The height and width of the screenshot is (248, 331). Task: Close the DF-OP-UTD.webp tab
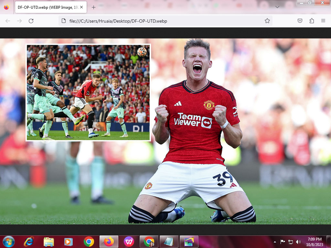click(x=81, y=7)
